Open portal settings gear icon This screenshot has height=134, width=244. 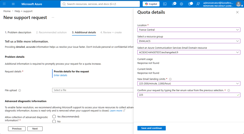[x=182, y=4]
